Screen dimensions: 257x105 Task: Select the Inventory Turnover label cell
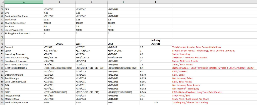click(24, 54)
